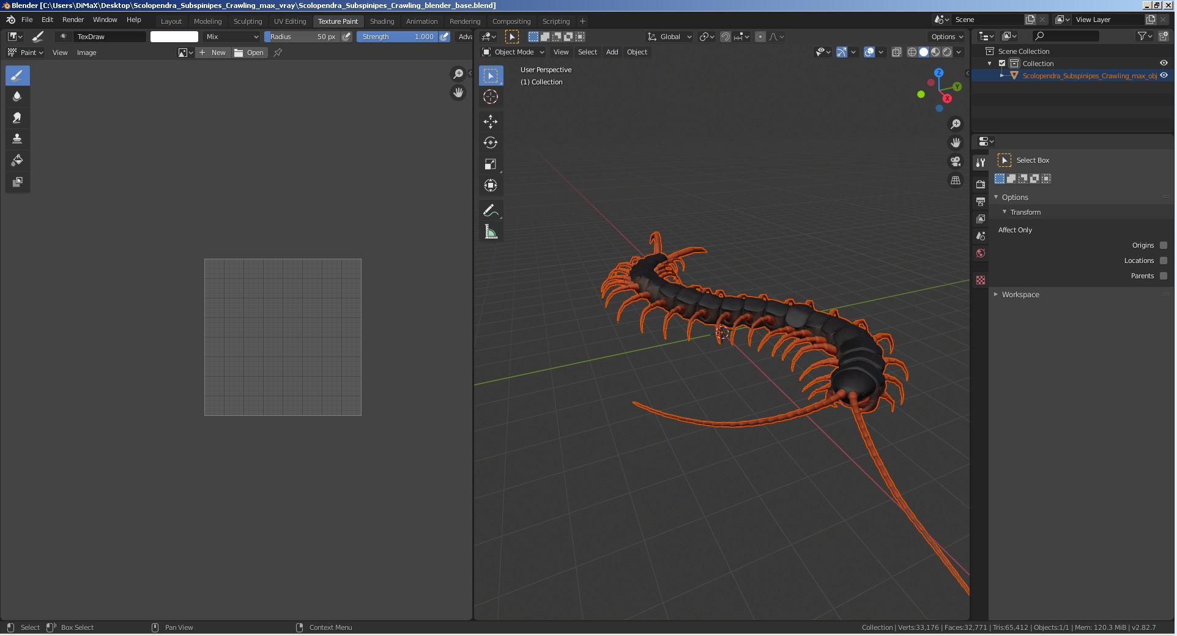This screenshot has width=1177, height=636.
Task: Adjust the Radius slider
Action: pyautogui.click(x=302, y=37)
